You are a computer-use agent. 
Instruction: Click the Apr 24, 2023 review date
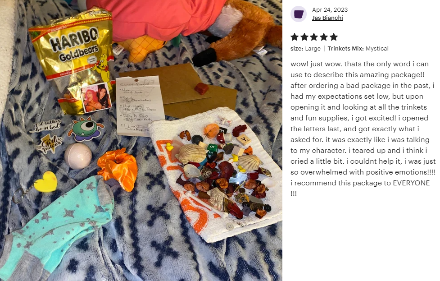coord(330,9)
